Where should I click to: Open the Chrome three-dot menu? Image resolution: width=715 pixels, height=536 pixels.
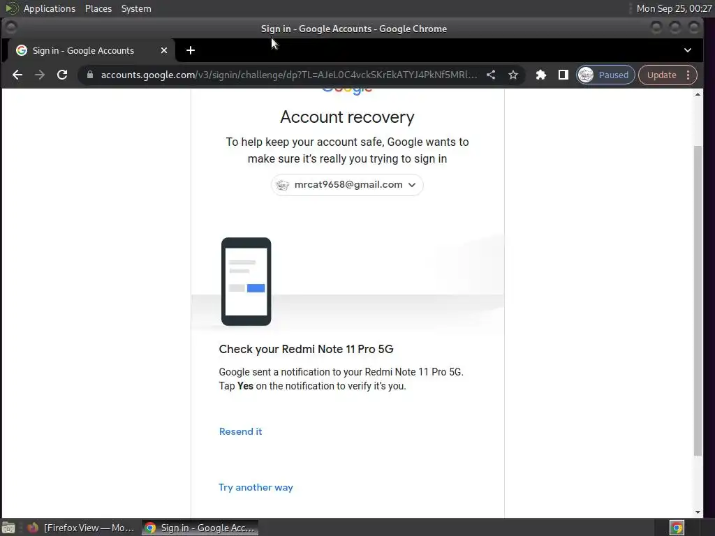[688, 75]
